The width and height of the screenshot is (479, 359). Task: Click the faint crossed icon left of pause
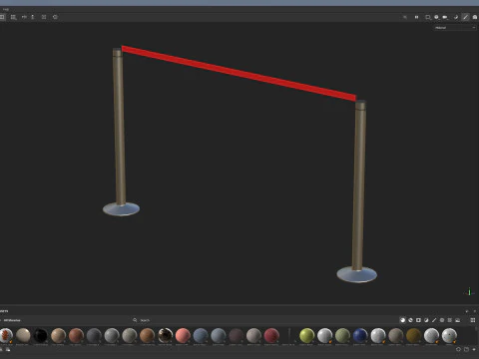pyautogui.click(x=405, y=17)
